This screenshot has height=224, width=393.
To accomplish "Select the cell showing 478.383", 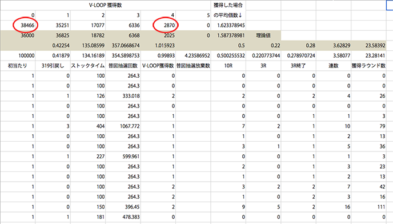I will pos(123,217).
